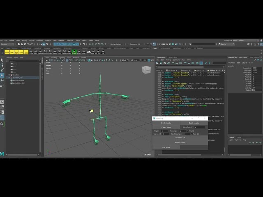Click the search magnifier icon in left toolbox

(2, 124)
